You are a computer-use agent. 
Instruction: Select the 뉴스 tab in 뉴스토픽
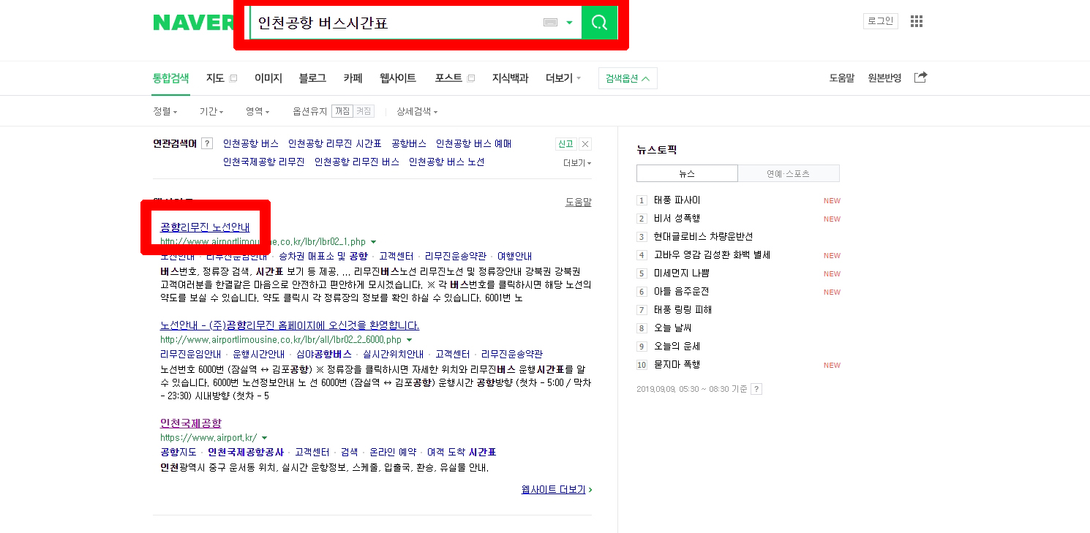click(x=687, y=173)
